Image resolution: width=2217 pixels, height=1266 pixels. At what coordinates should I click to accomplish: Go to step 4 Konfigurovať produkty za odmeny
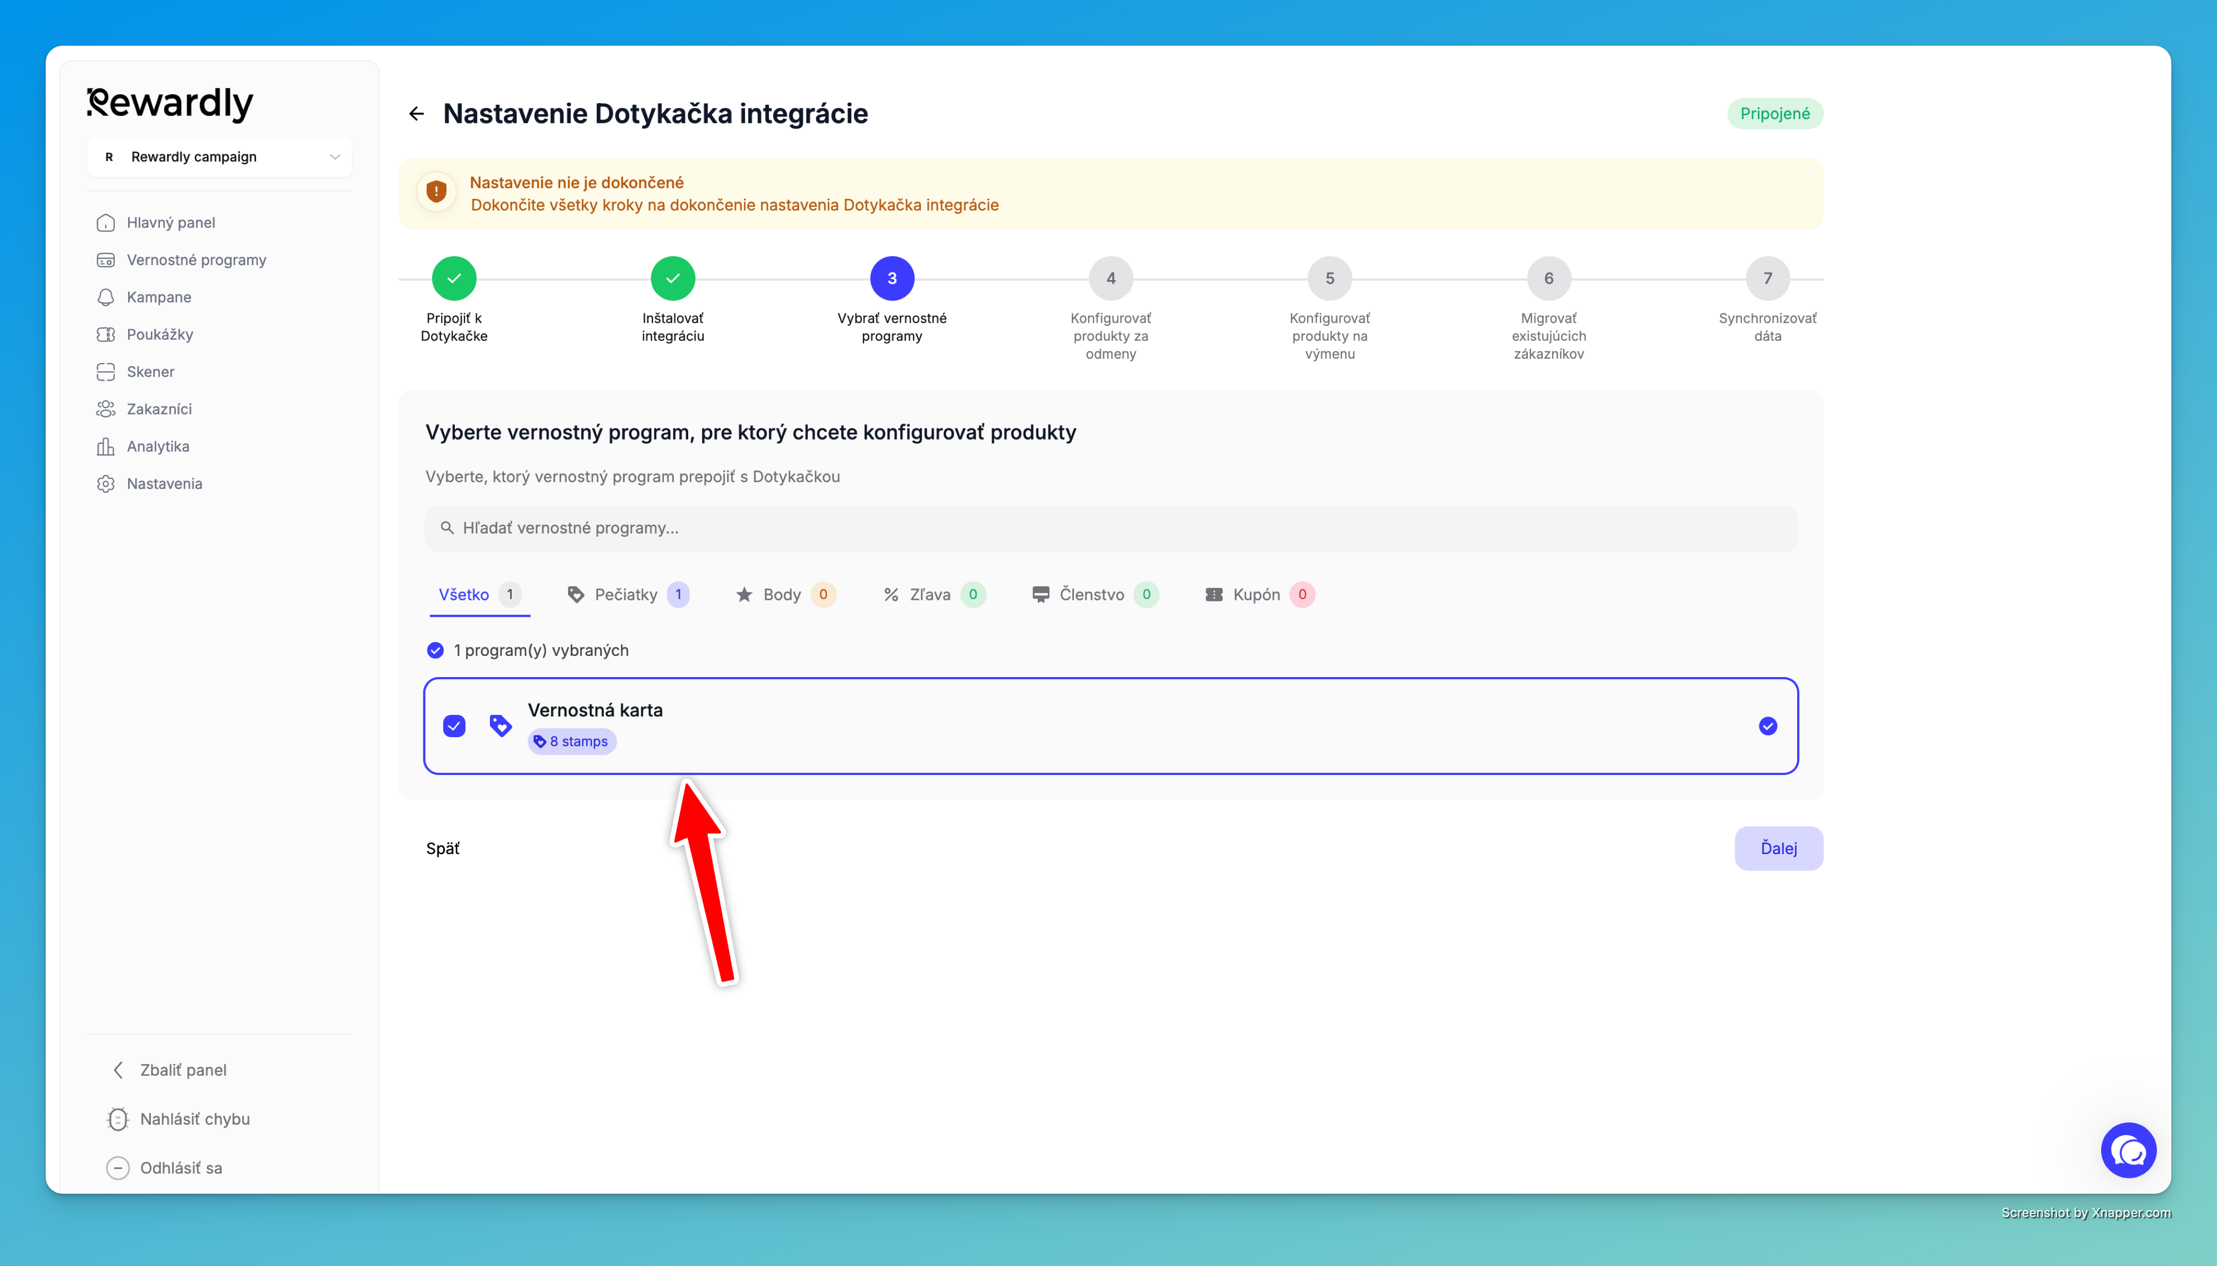point(1111,279)
